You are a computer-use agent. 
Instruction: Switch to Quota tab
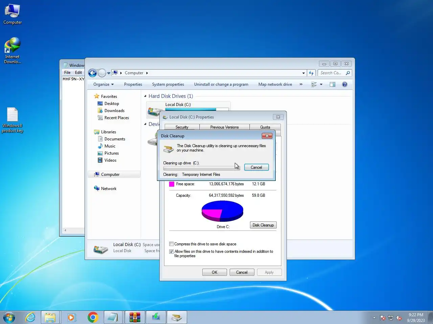click(265, 127)
